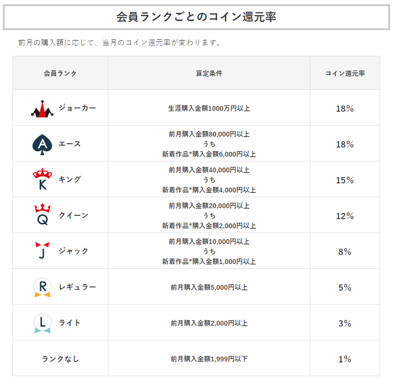Click the Regular R badge icon

pos(42,287)
